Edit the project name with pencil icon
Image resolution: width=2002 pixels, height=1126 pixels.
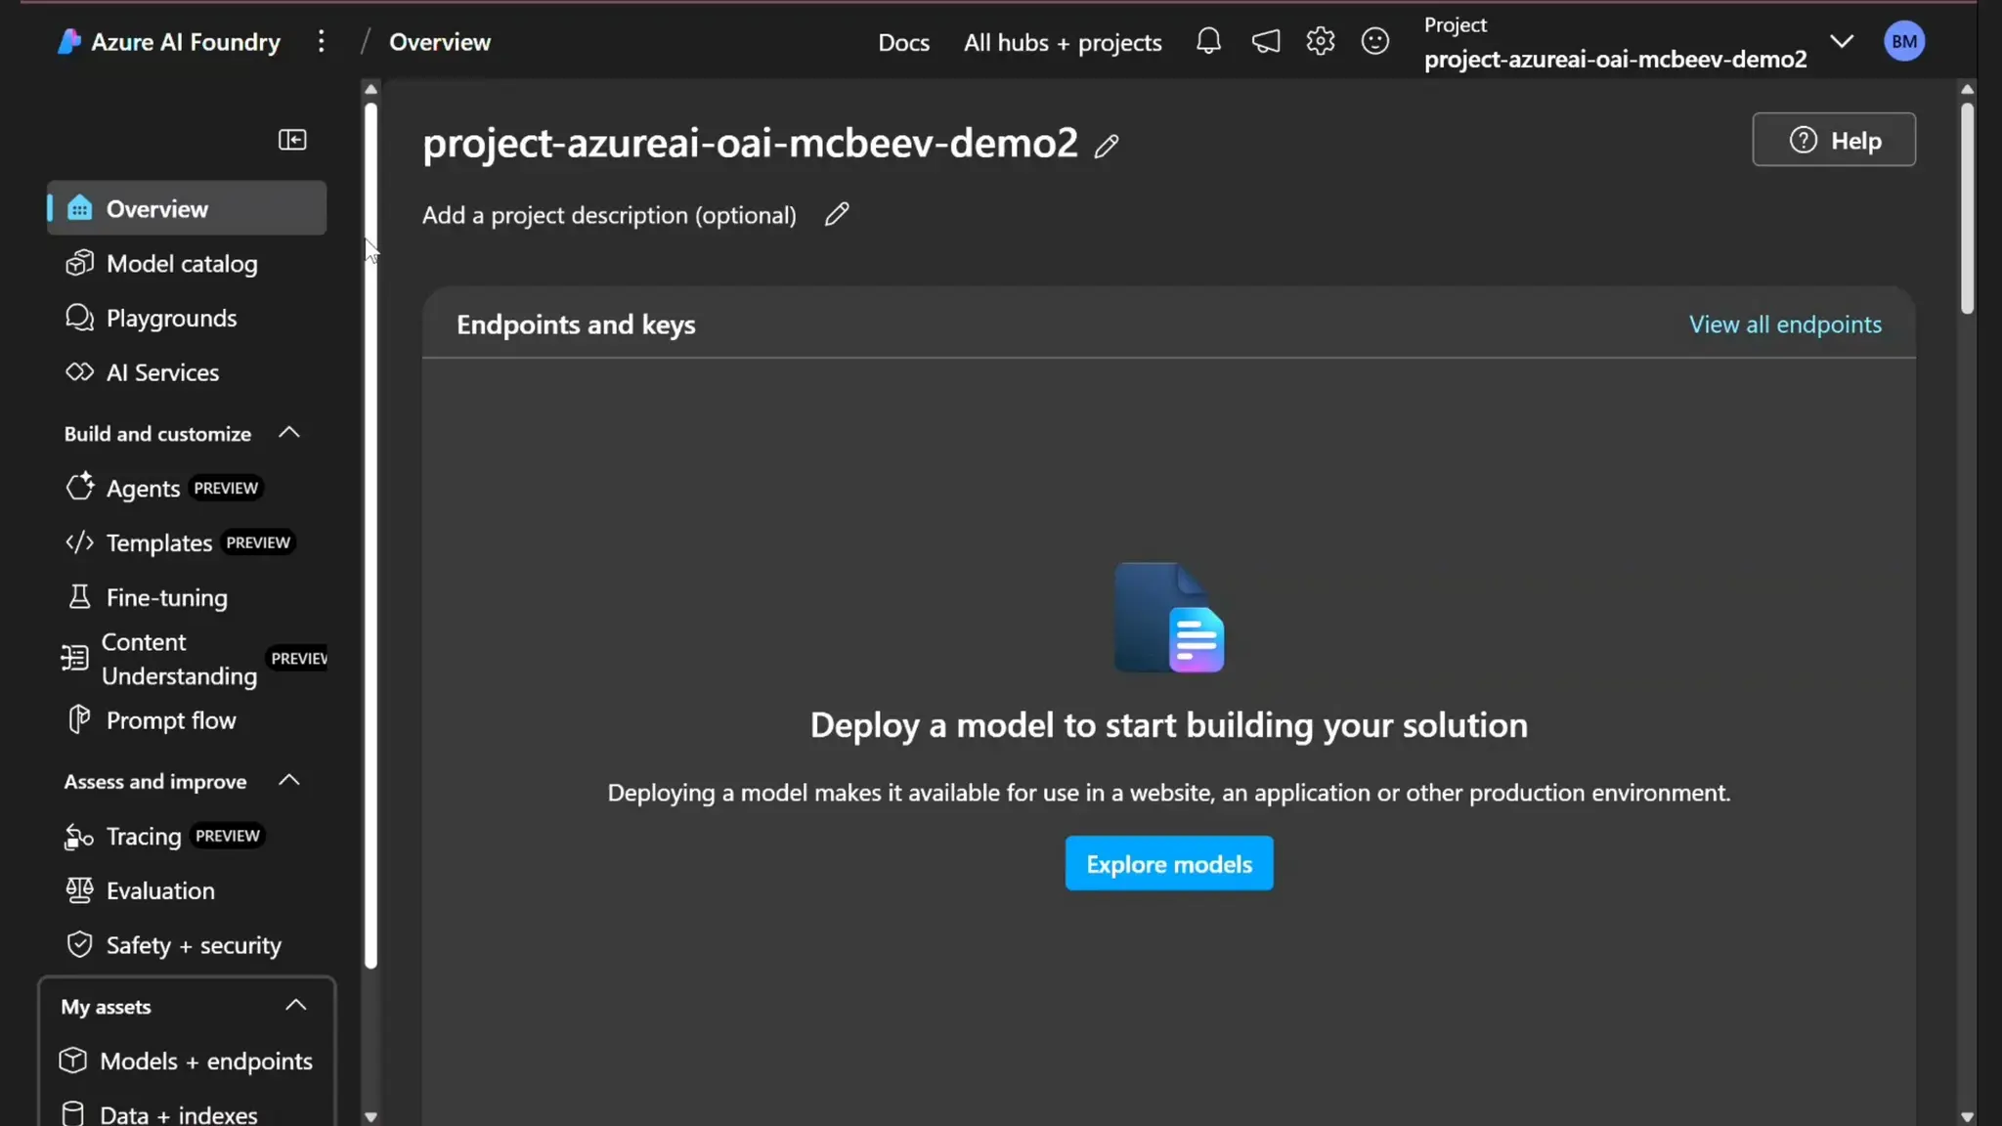[1107, 146]
